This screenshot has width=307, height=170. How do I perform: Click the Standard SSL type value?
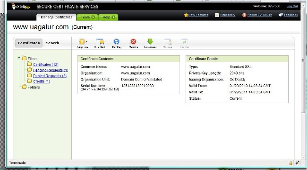(240, 67)
